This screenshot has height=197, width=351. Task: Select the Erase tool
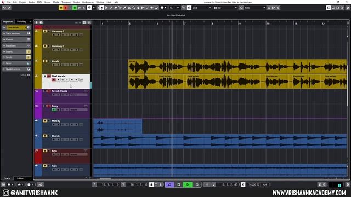point(116,8)
